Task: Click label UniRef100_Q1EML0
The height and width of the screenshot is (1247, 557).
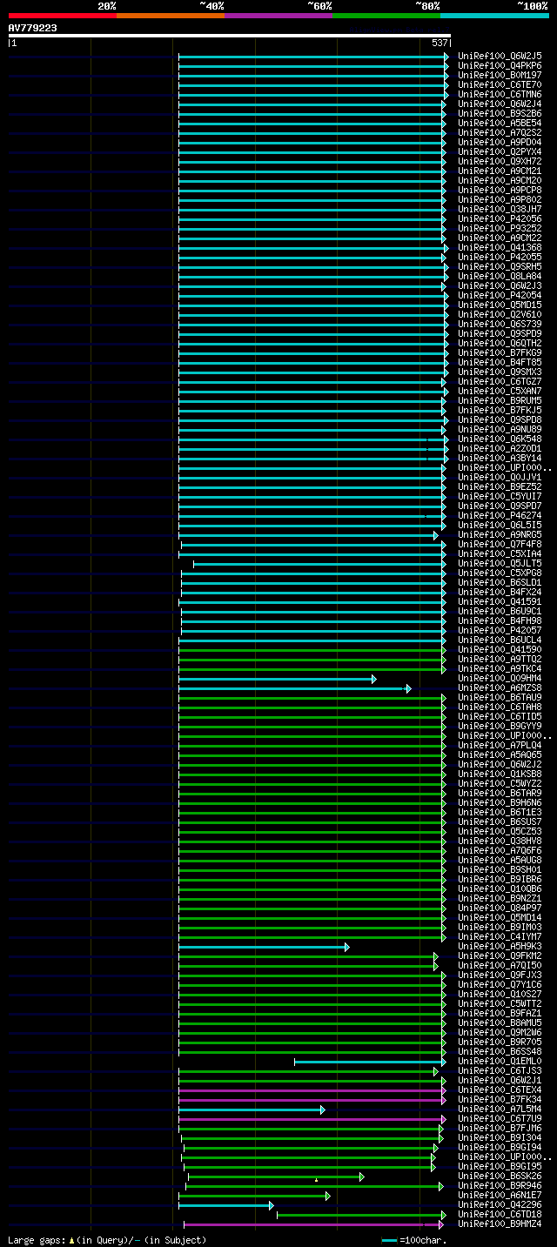Action: pyautogui.click(x=500, y=1061)
